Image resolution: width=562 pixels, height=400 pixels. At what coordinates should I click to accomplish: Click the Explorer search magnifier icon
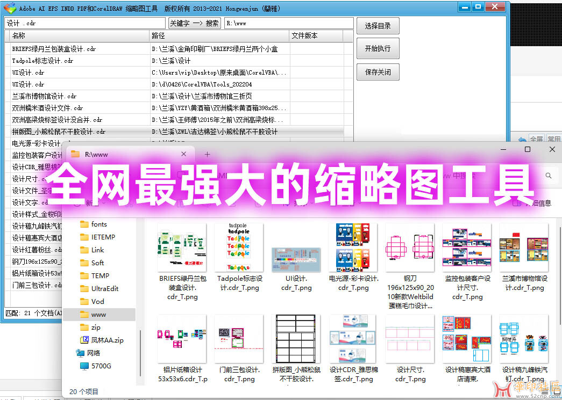[549, 176]
